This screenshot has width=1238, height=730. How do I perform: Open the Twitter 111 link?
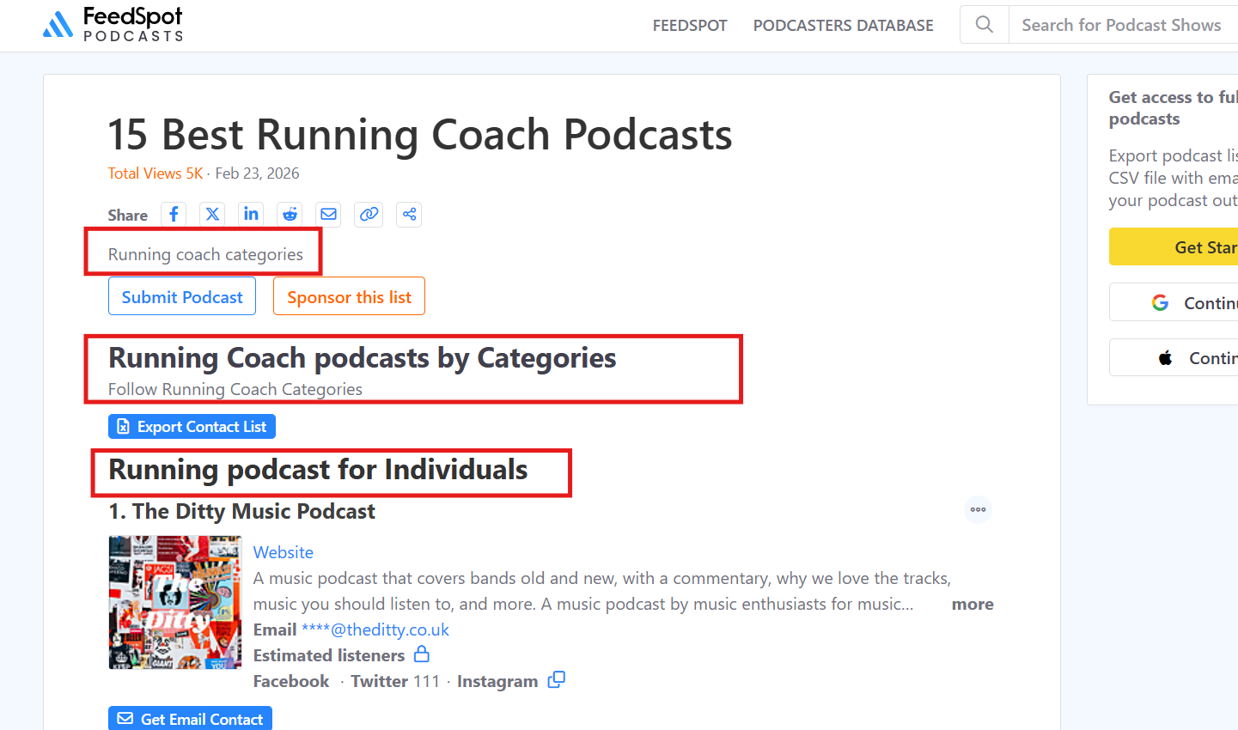[x=395, y=681]
